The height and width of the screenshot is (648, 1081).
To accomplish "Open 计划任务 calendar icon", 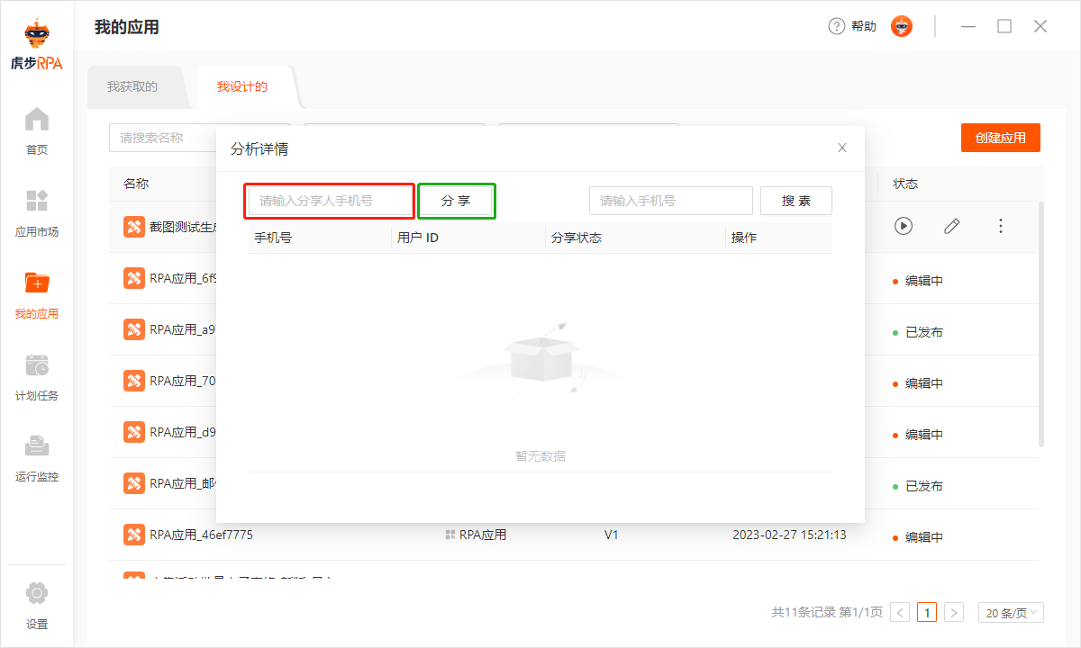I will click(x=37, y=364).
